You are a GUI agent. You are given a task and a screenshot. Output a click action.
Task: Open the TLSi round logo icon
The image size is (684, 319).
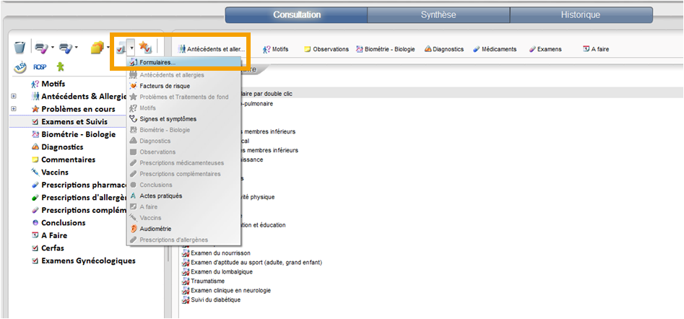(x=20, y=68)
